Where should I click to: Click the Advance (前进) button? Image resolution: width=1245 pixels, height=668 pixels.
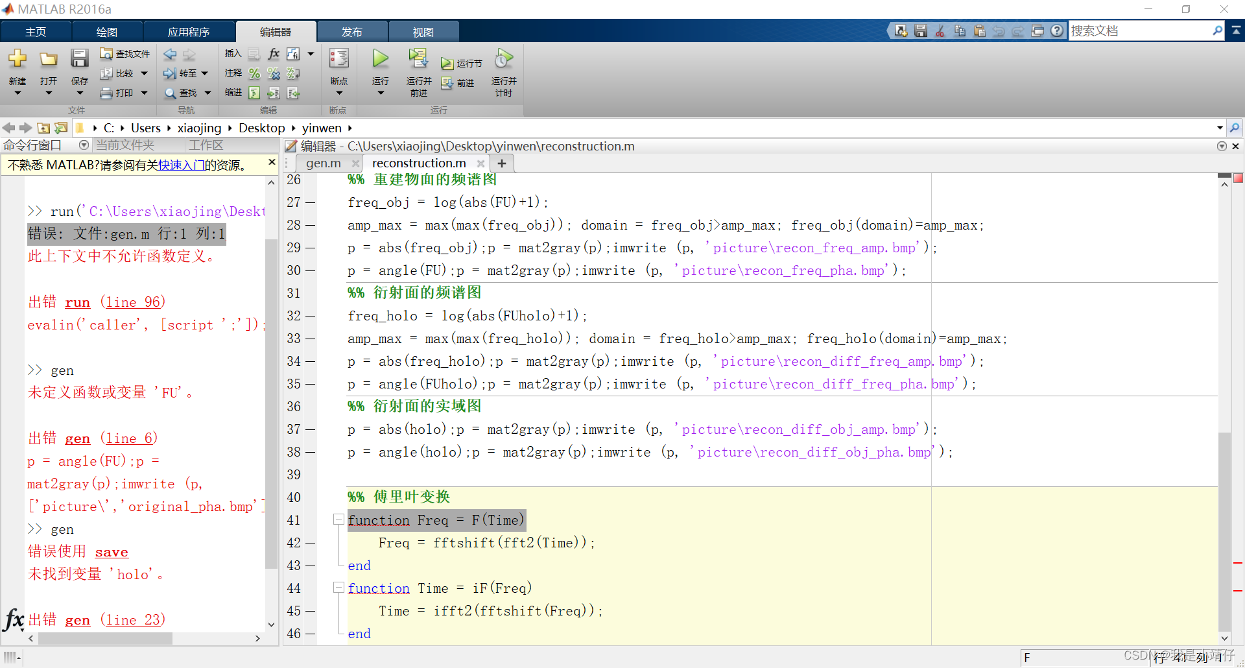(x=458, y=83)
